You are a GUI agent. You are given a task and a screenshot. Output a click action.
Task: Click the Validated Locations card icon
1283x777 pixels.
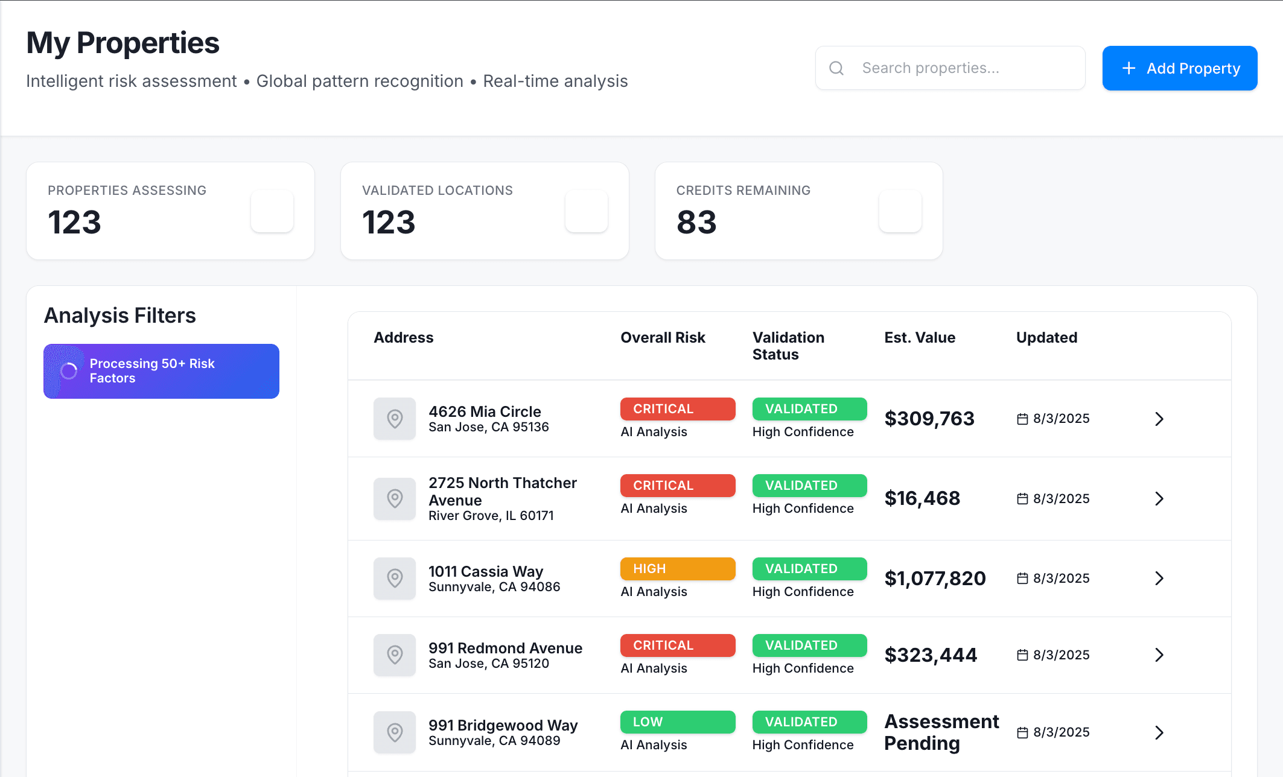[586, 211]
